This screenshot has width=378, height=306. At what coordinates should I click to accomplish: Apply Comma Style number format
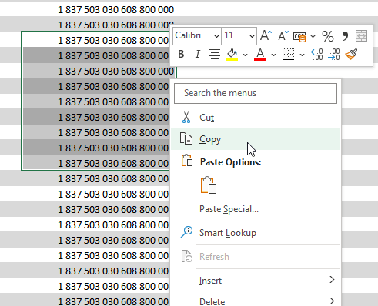click(x=345, y=36)
